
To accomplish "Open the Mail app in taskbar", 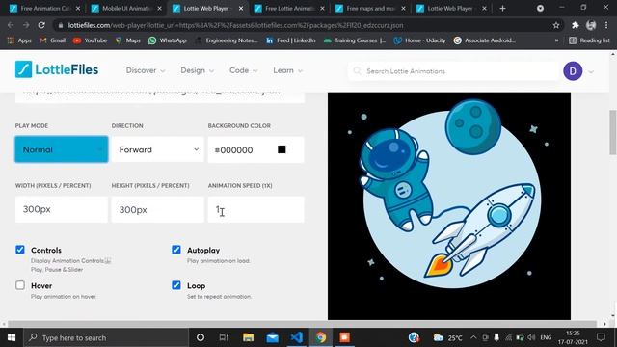I will coord(272,337).
